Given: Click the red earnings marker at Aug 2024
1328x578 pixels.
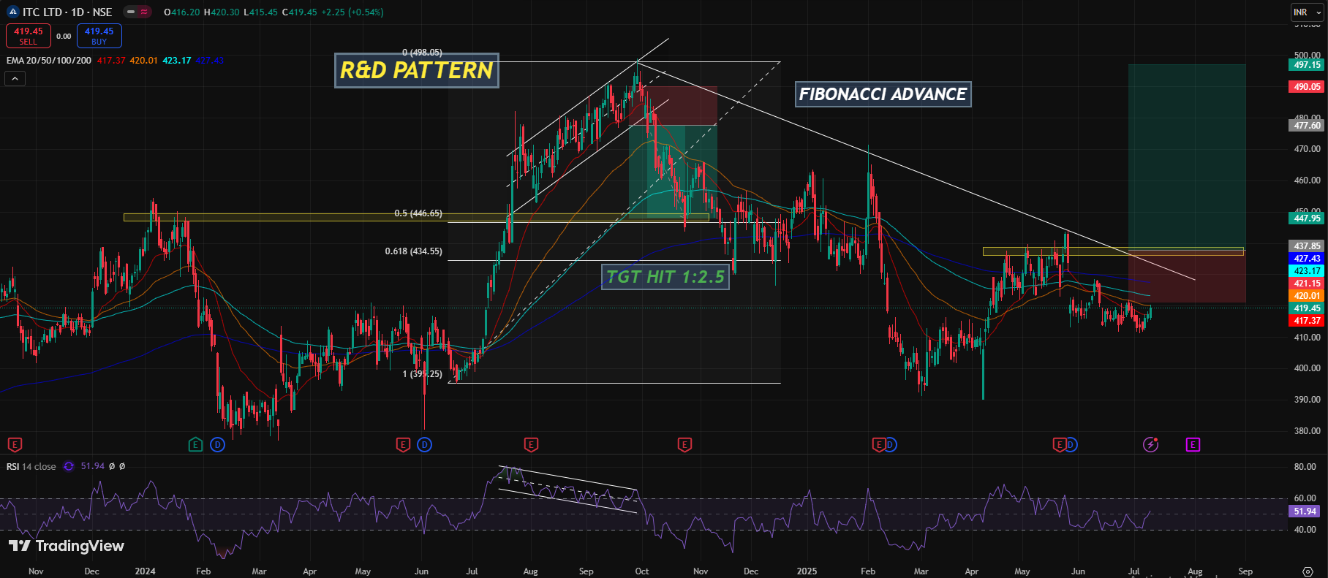Looking at the screenshot, I should (532, 444).
